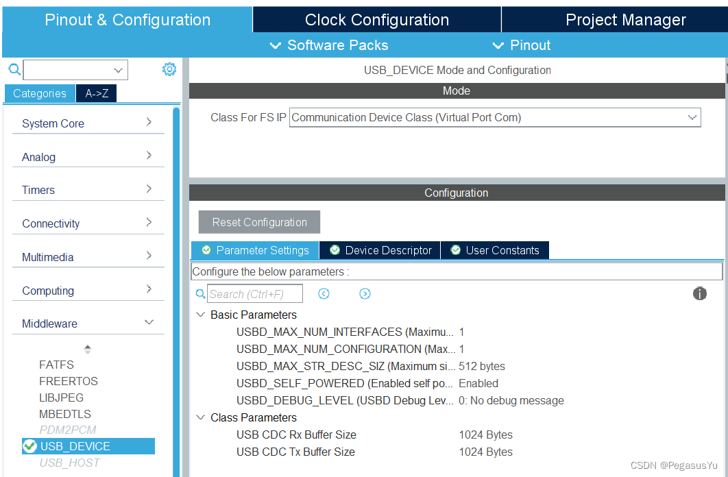Switch to Clock Configuration tab
728x477 pixels.
pyautogui.click(x=376, y=19)
